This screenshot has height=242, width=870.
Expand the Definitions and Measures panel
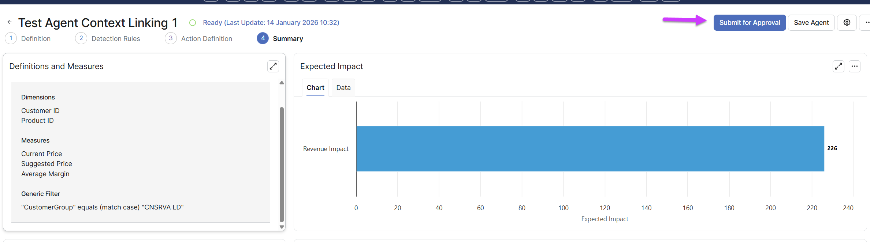tap(273, 66)
